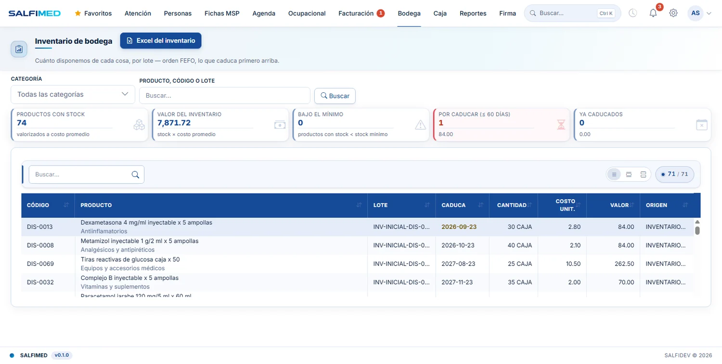Click the Bajo el mínimo card
This screenshot has width=722, height=364.
click(x=361, y=125)
